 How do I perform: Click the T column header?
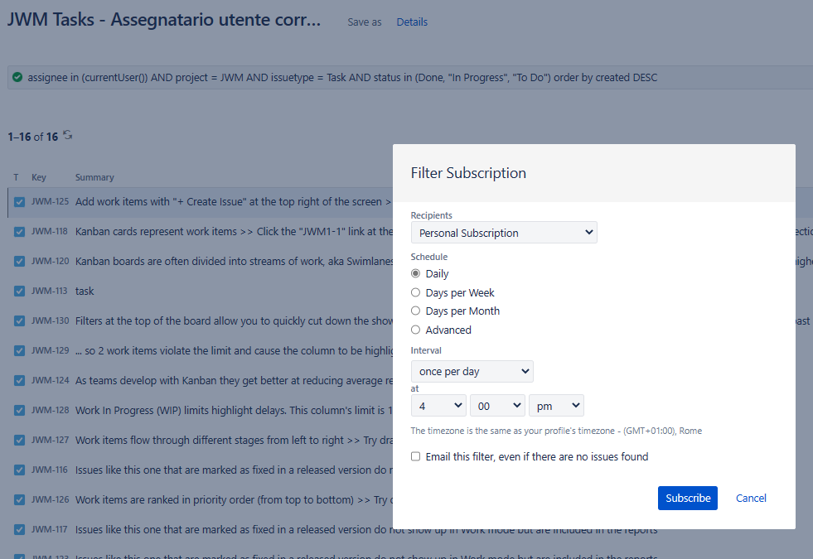(16, 177)
